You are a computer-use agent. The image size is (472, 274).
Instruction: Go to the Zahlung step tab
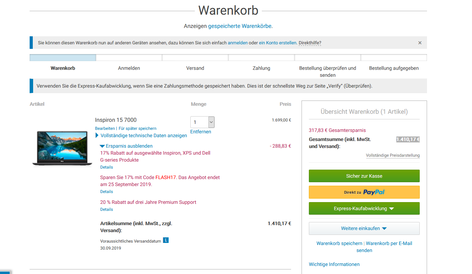click(261, 68)
